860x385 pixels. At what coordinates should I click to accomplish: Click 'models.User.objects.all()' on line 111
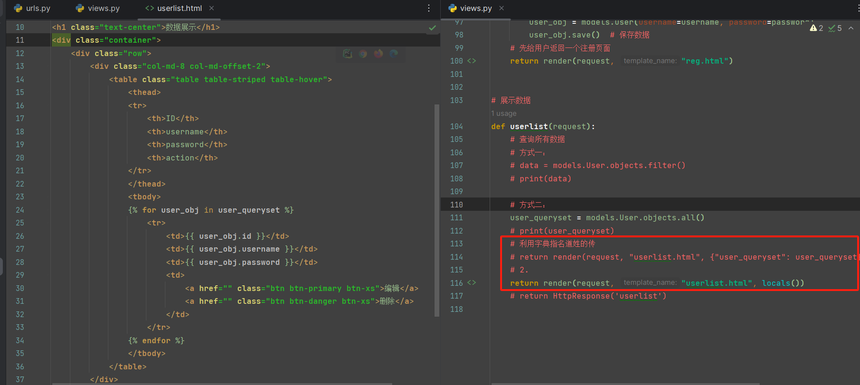point(645,217)
